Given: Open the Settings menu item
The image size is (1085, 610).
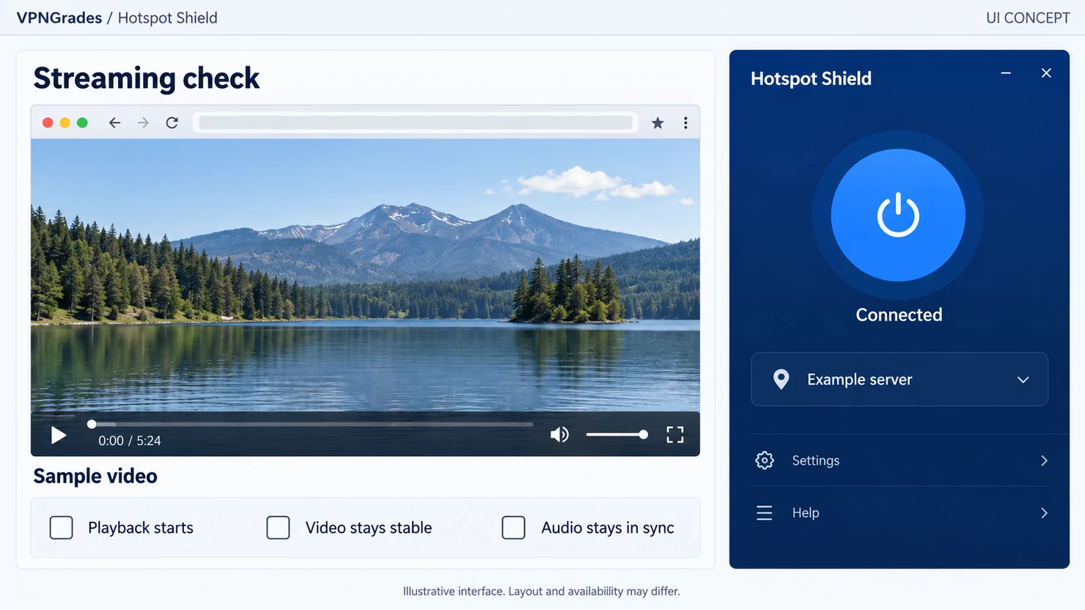Looking at the screenshot, I should (900, 460).
